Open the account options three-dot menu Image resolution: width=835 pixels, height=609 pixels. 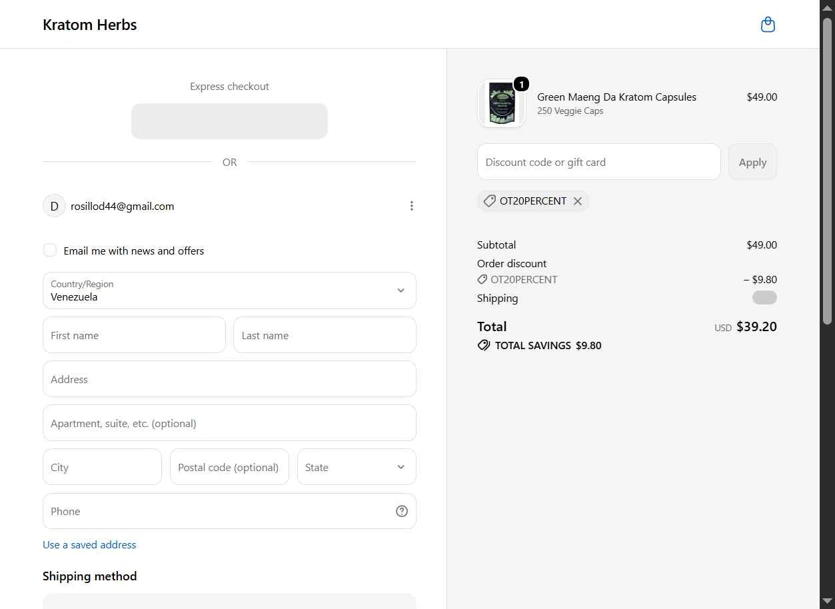[411, 206]
